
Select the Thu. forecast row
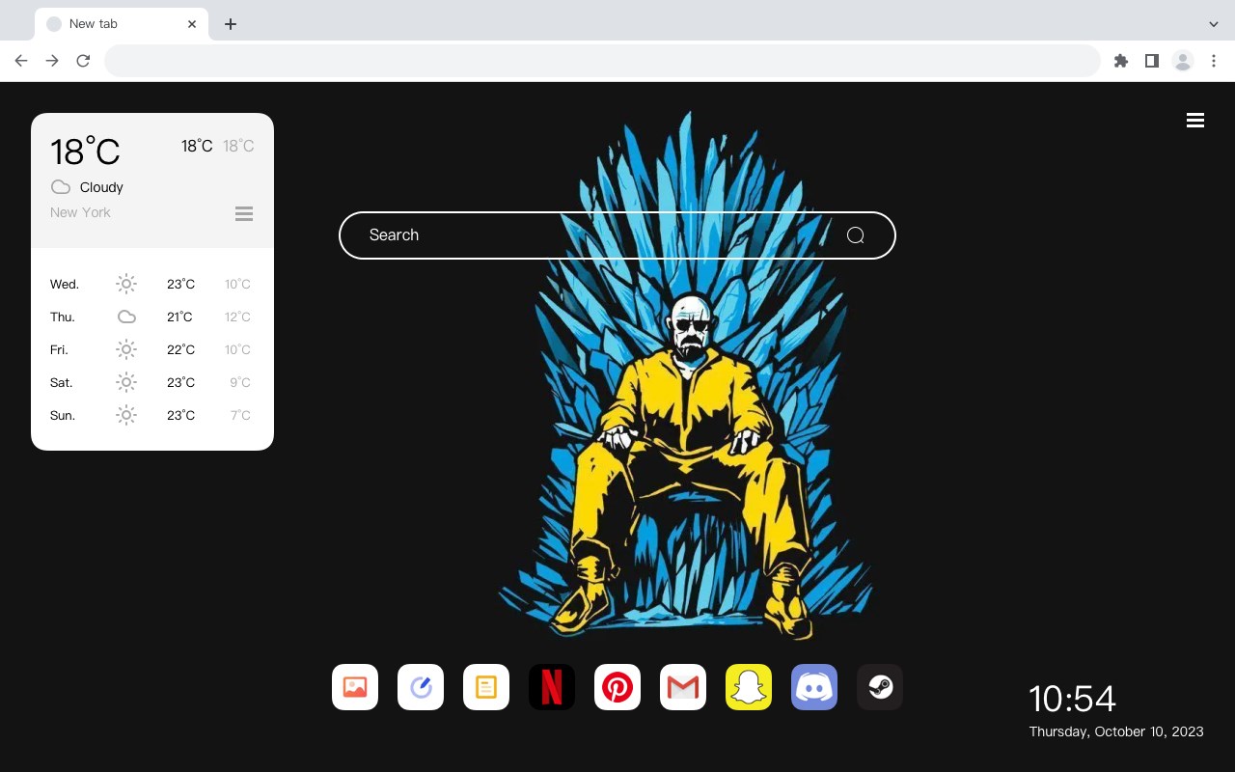152,317
